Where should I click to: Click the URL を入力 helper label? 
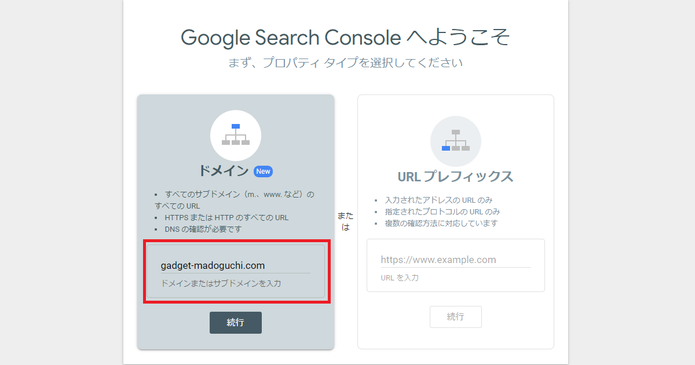click(400, 278)
